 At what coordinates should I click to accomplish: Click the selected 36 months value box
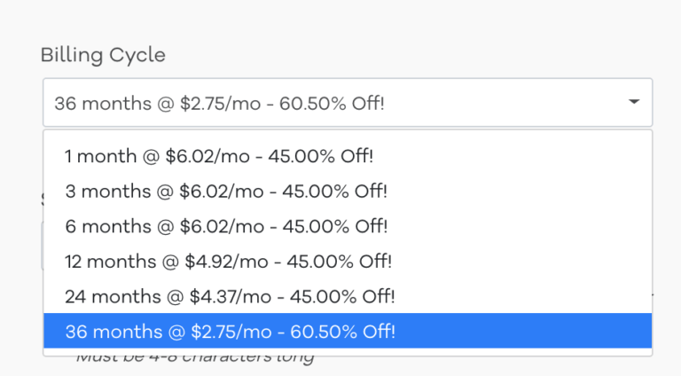[x=348, y=103]
